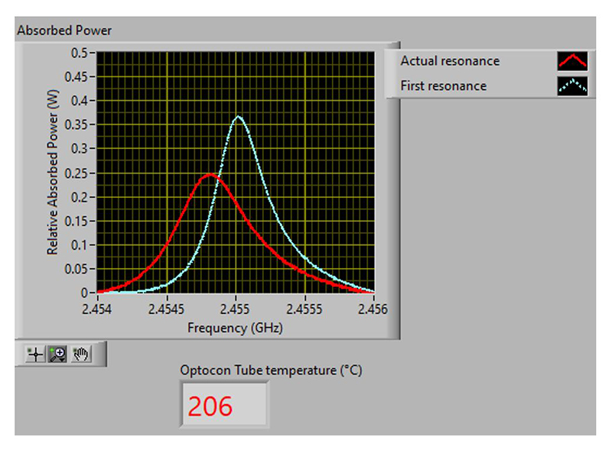Click the cyan First resonance plot sample
This screenshot has height=453, width=612.
pos(572,86)
